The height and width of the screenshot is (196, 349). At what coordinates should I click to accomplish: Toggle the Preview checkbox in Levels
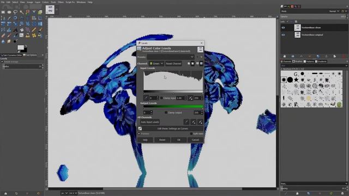[139, 134]
